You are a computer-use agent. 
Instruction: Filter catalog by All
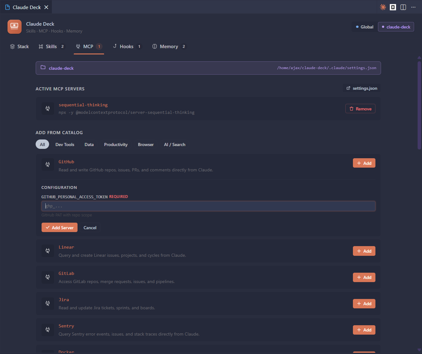coord(43,144)
